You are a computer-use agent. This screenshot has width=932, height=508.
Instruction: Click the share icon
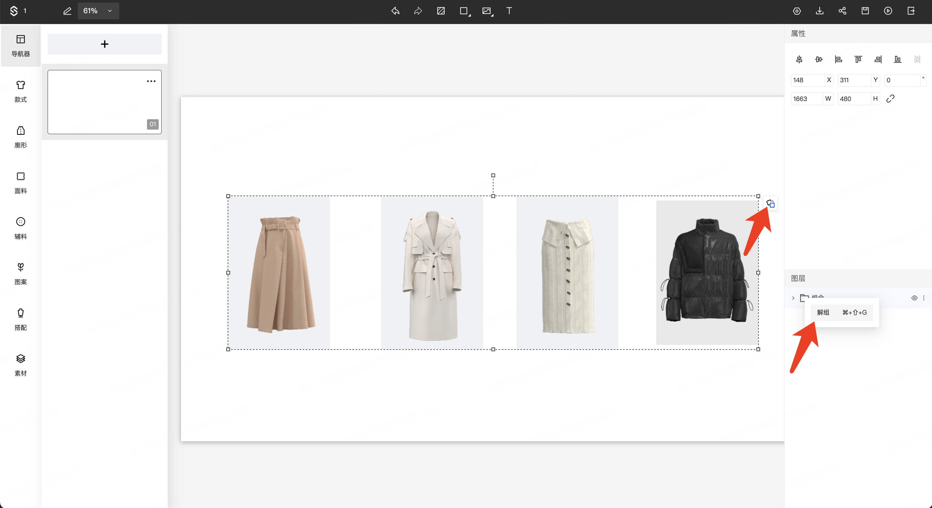842,11
